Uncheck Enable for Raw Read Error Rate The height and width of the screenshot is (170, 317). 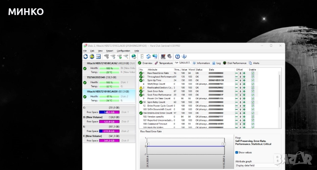click(253, 73)
